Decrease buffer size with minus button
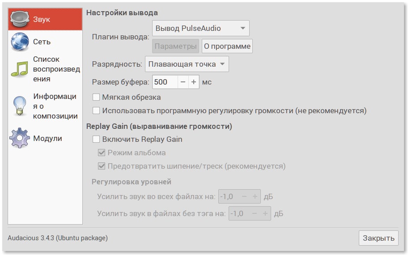 click(183, 82)
